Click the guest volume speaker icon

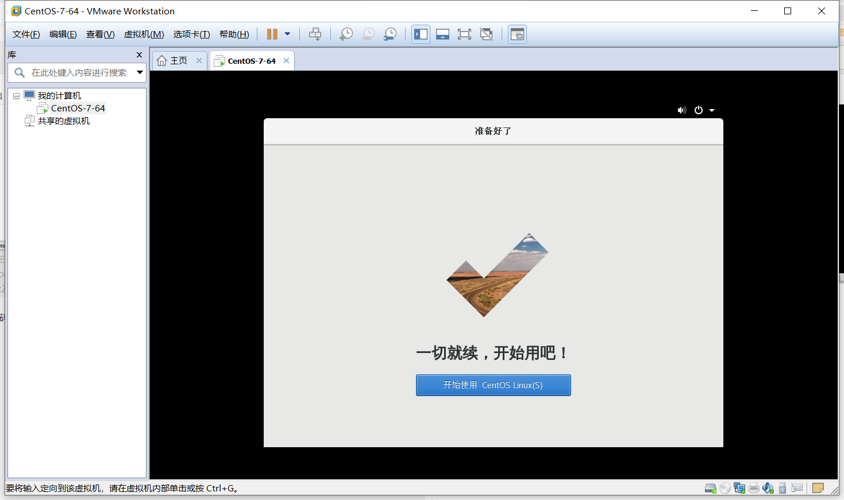(x=682, y=110)
